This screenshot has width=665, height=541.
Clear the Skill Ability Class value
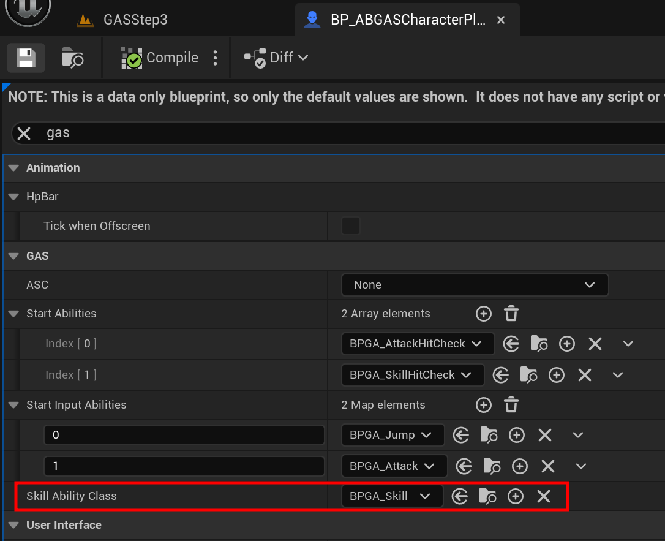coord(544,496)
